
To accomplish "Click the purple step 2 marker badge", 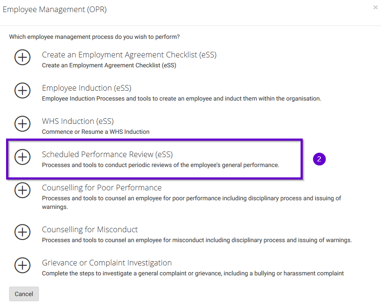I will tap(319, 159).
